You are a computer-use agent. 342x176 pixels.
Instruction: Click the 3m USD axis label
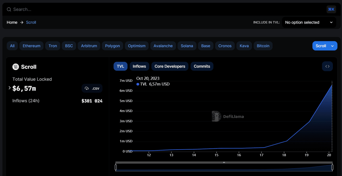click(x=126, y=121)
